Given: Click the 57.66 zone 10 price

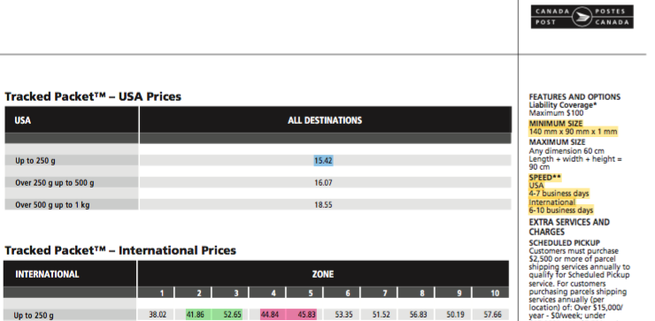Looking at the screenshot, I should [x=492, y=315].
